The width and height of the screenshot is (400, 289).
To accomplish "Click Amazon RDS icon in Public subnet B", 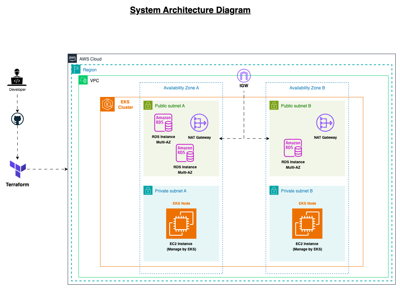I will [x=293, y=148].
